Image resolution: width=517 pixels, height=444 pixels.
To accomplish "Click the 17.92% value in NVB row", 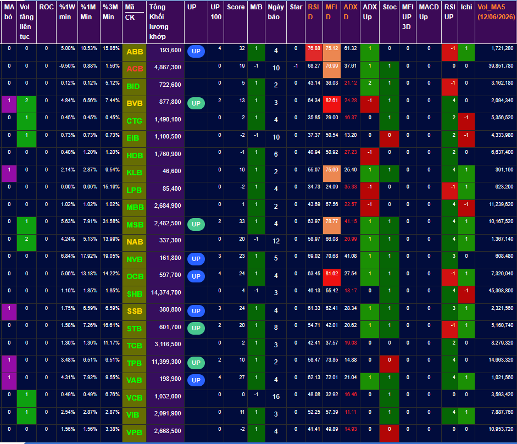I will 88,256.
